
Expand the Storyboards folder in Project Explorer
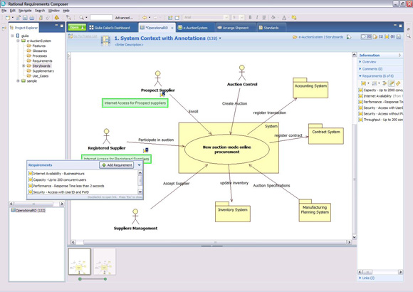point(23,66)
